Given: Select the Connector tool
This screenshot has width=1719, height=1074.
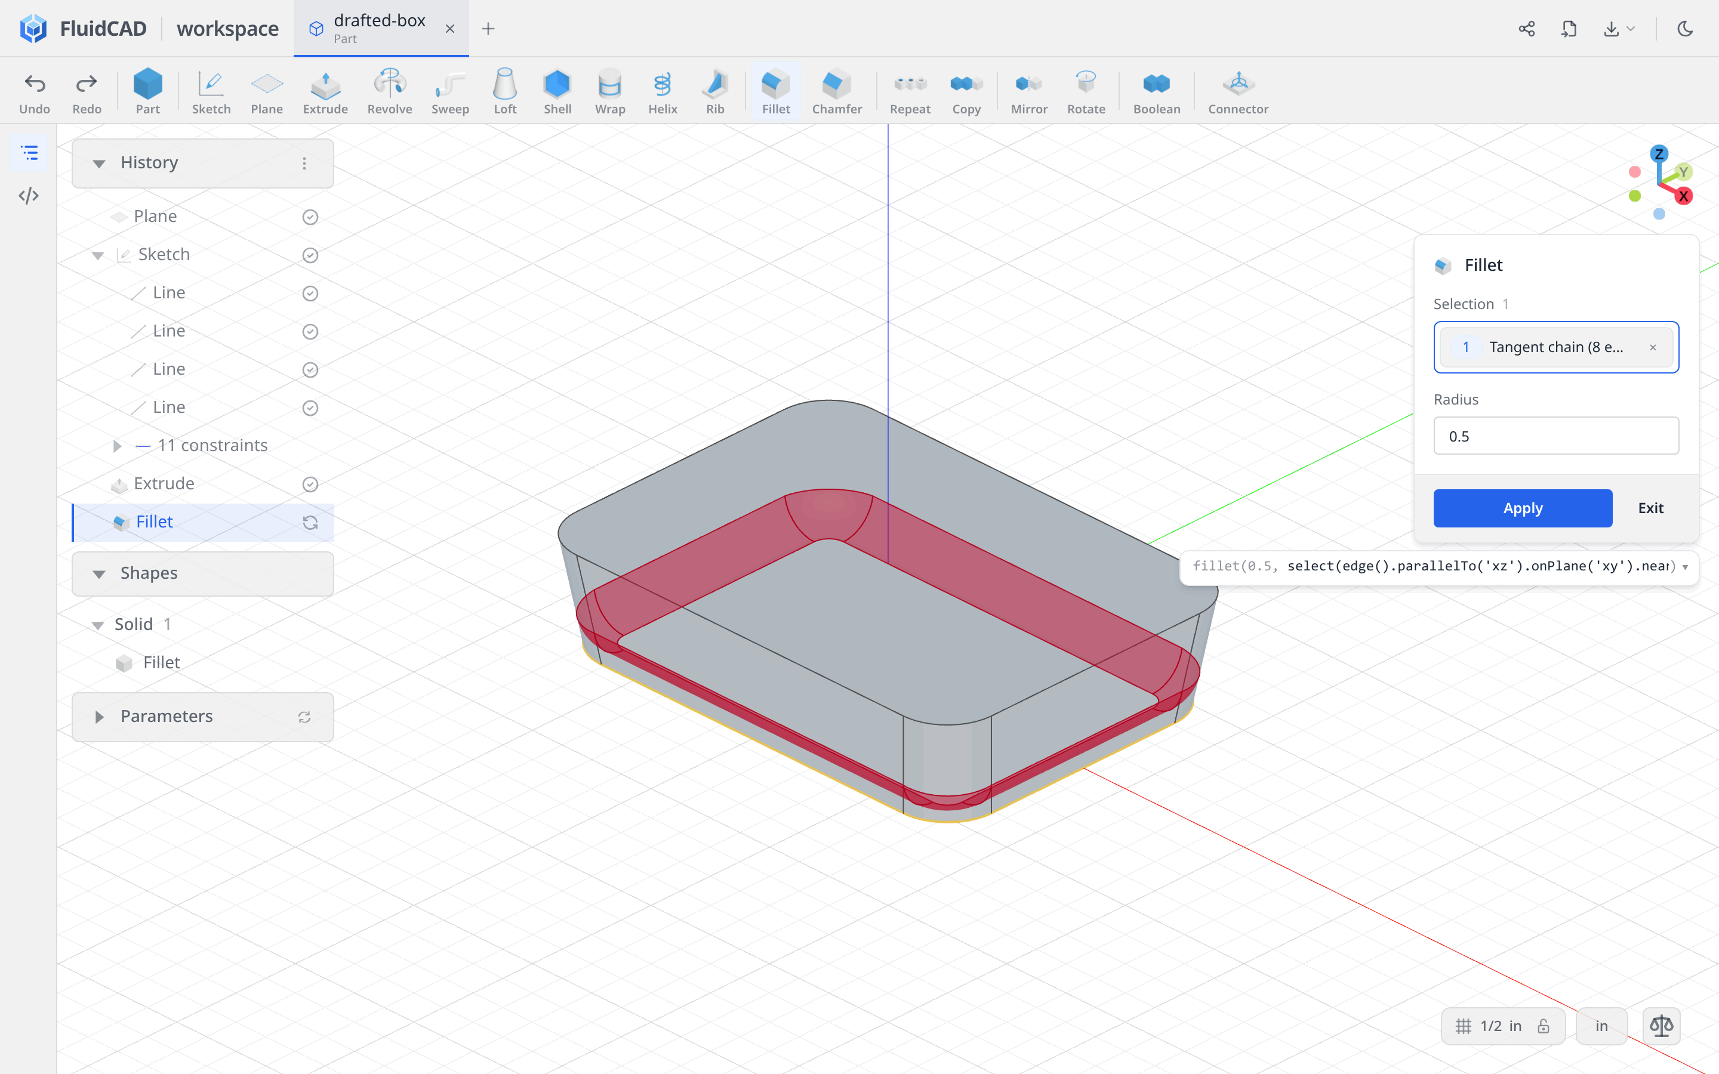Looking at the screenshot, I should [1238, 92].
